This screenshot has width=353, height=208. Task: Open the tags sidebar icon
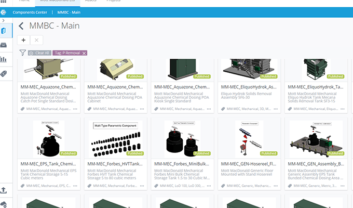point(4,73)
